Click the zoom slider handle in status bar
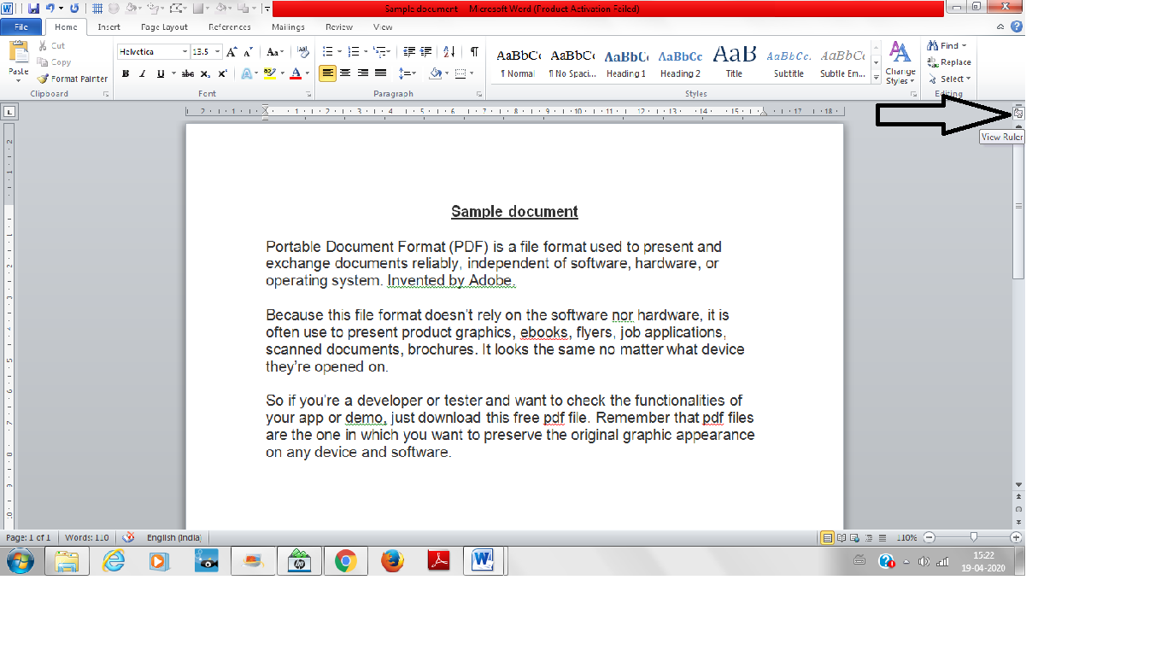 (x=973, y=537)
